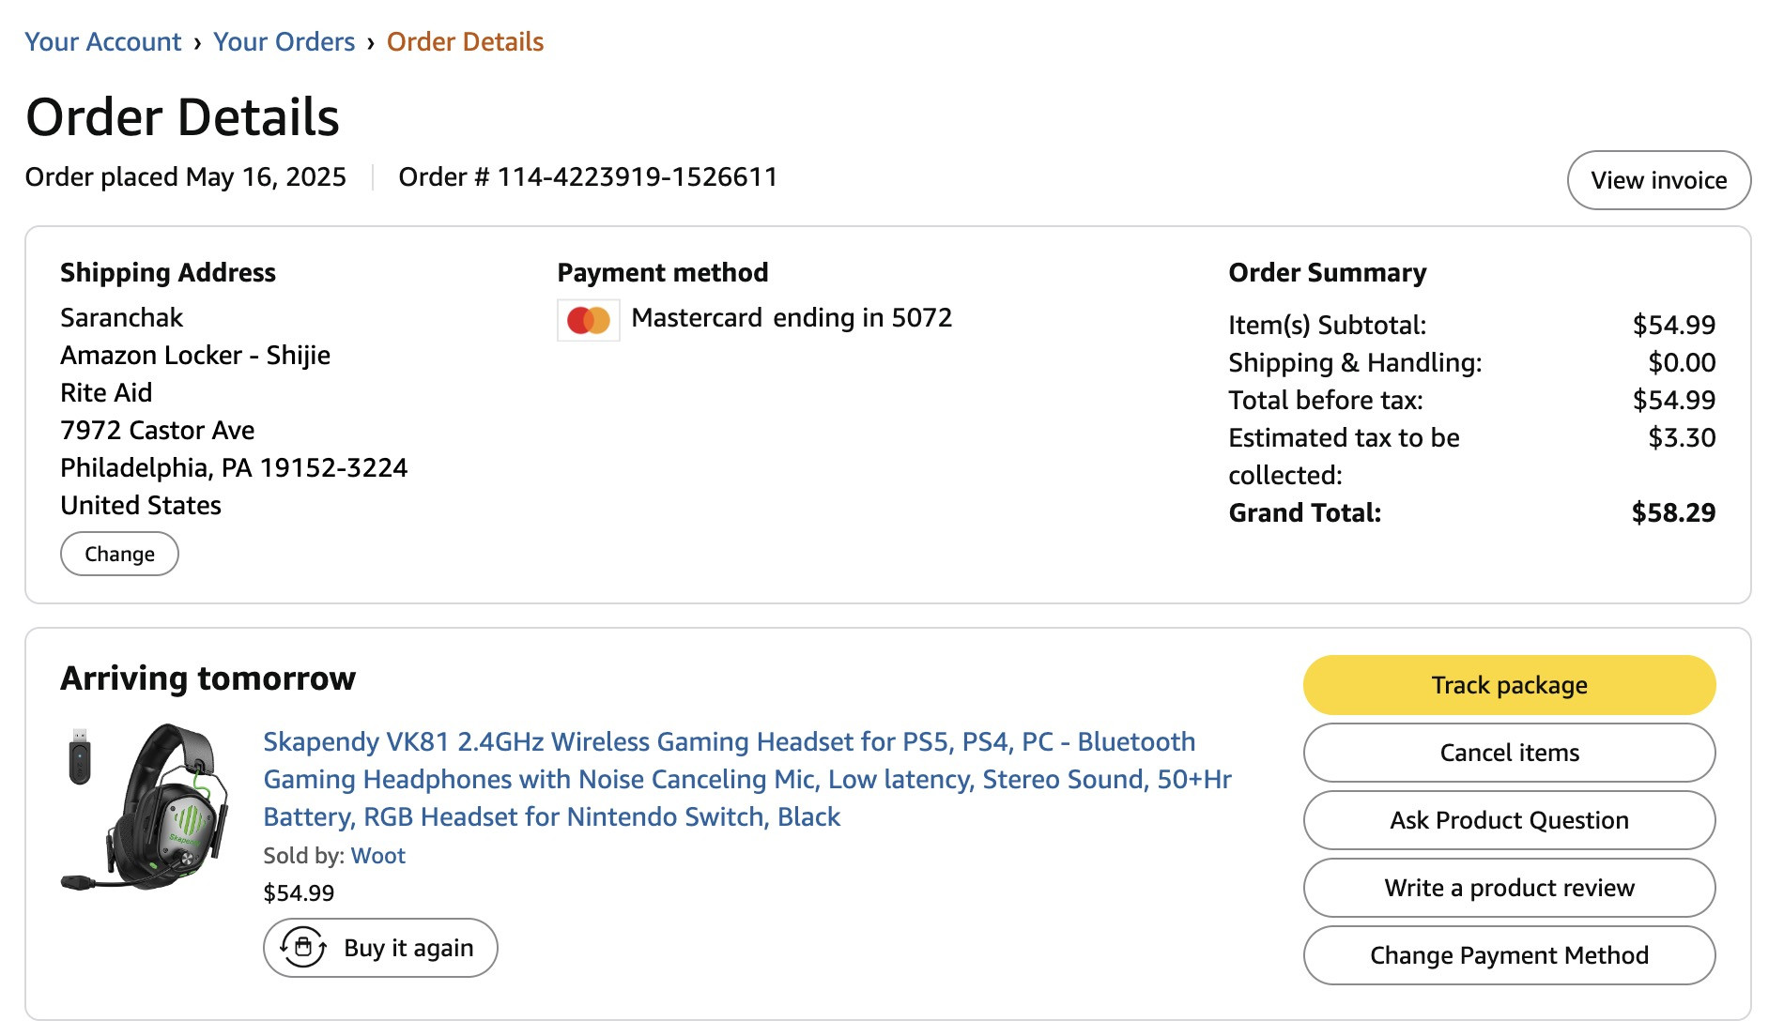Click the Buy it again cart icon
1784x1036 pixels.
[303, 947]
